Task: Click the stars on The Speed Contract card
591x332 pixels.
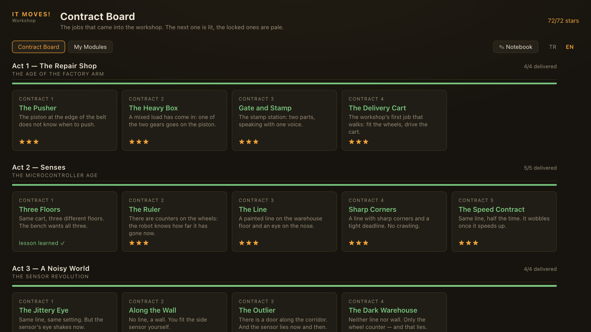Action: pos(468,243)
